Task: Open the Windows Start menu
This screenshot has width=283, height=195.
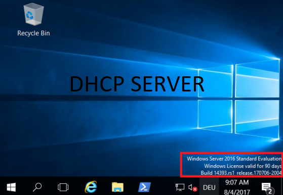Action: point(11,187)
